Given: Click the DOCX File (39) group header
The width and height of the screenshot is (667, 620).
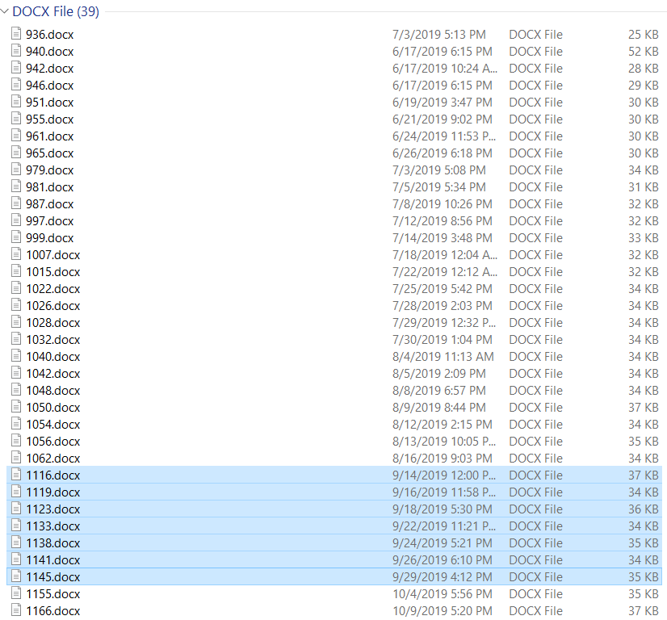Looking at the screenshot, I should 56,11.
